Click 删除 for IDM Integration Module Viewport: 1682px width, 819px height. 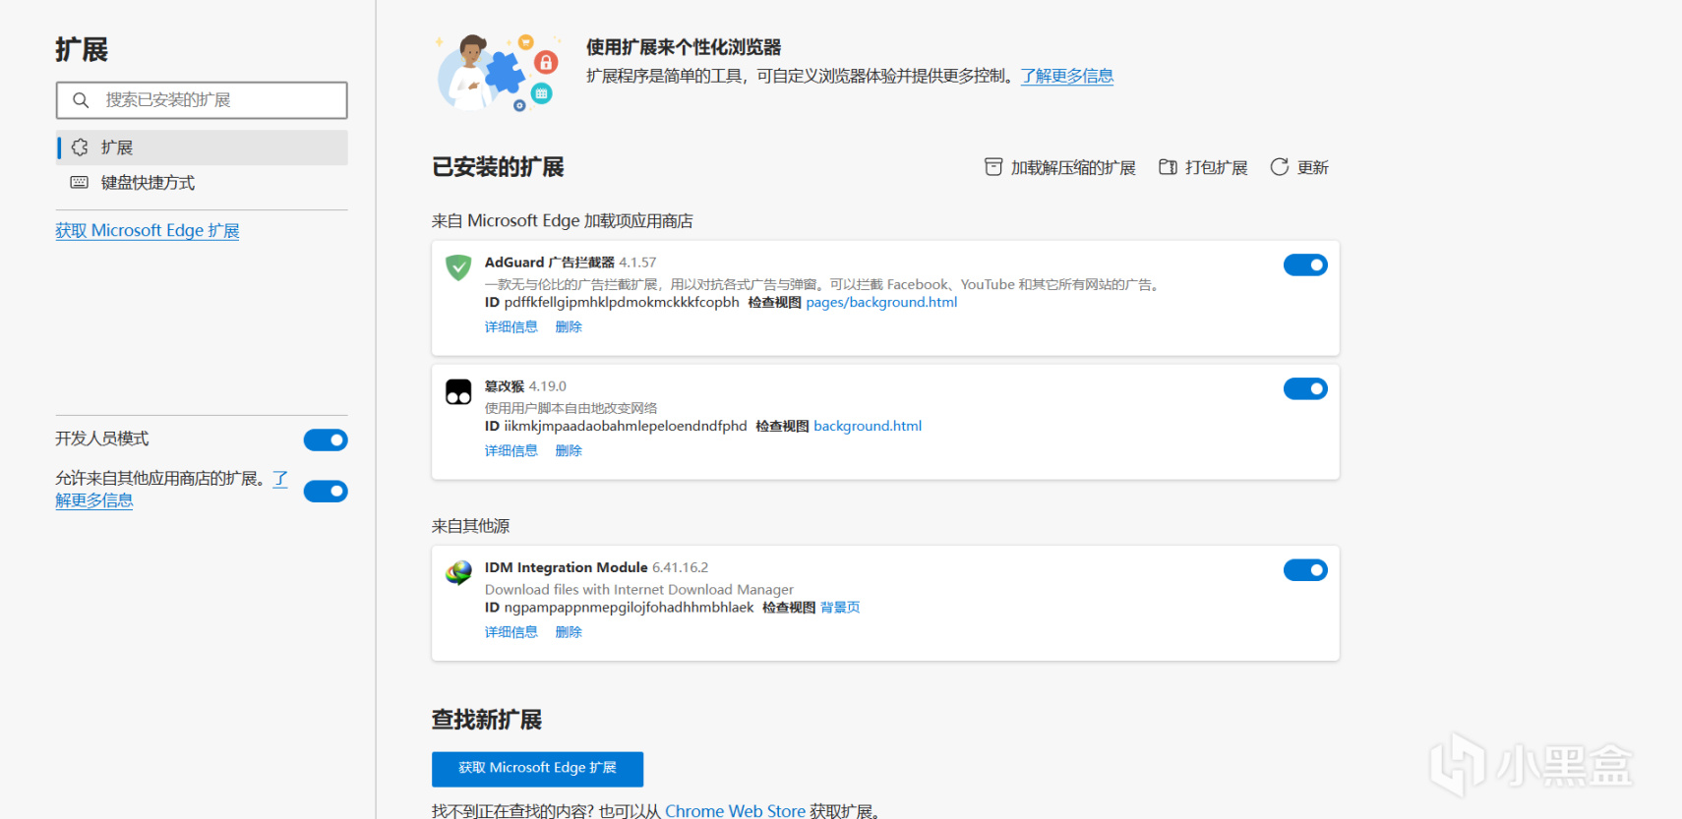[569, 632]
